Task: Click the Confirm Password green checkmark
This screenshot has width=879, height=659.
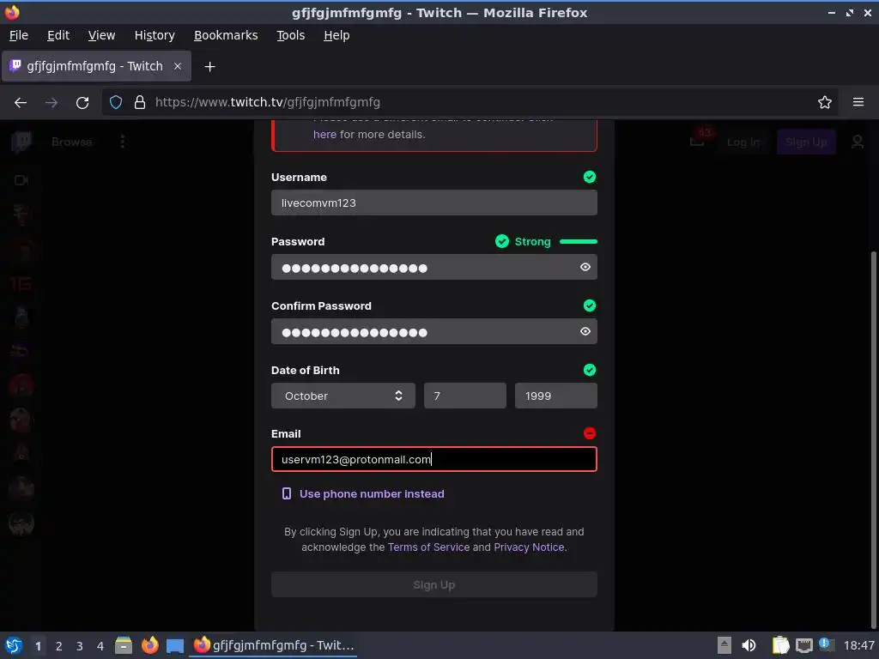Action: [x=590, y=305]
